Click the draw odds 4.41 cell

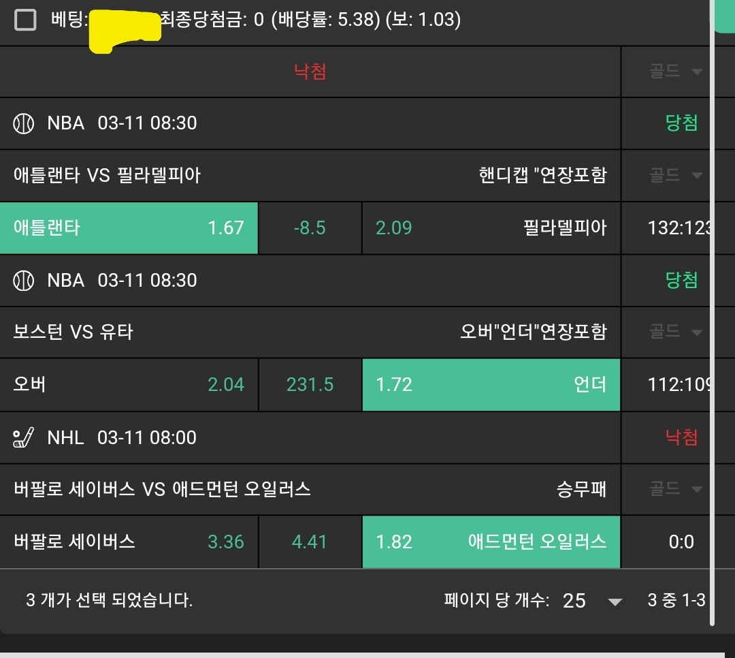tap(310, 542)
